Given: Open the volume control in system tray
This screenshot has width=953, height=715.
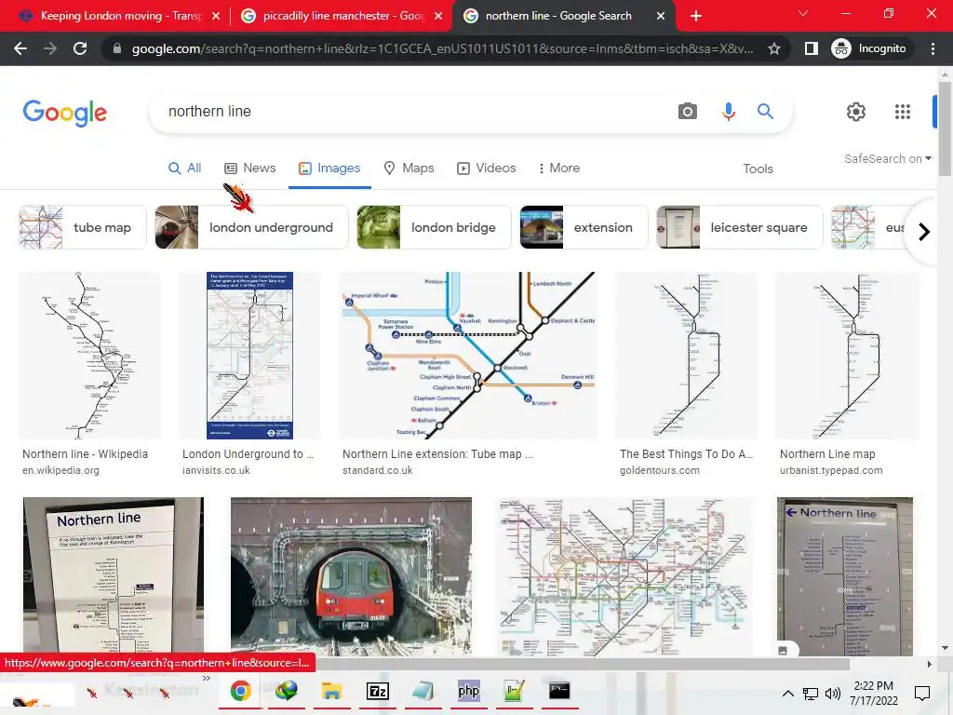Looking at the screenshot, I should coord(833,693).
